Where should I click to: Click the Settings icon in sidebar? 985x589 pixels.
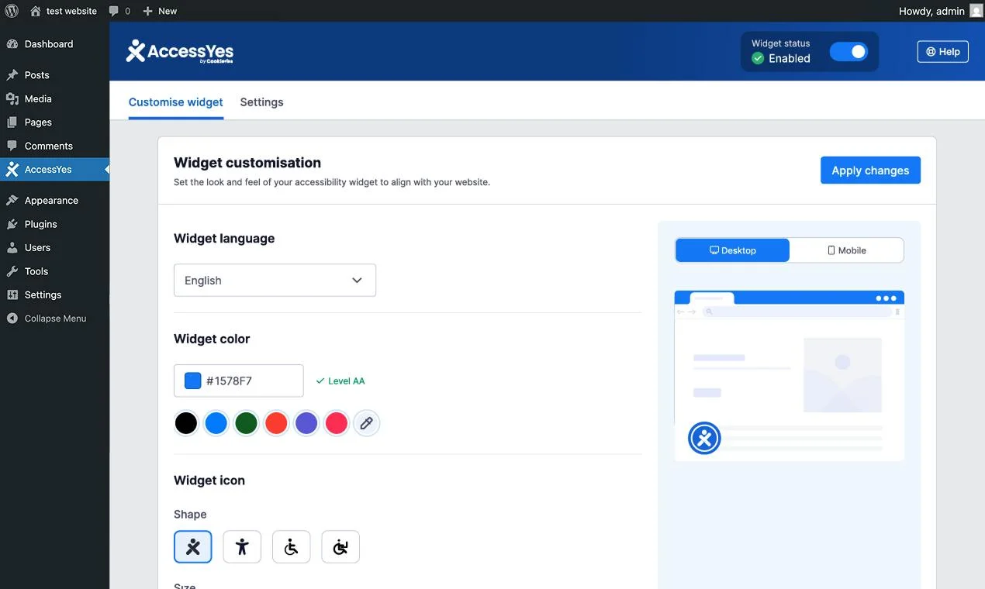(x=12, y=295)
